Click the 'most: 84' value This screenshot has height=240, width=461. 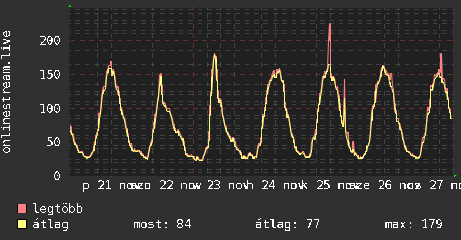(162, 224)
